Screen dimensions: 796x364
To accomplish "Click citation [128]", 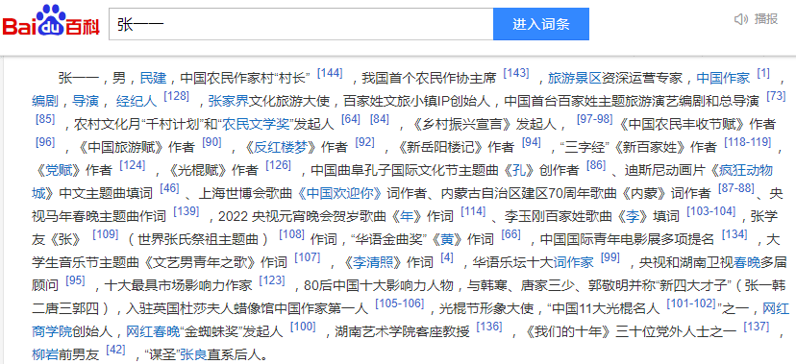I will 176,96.
